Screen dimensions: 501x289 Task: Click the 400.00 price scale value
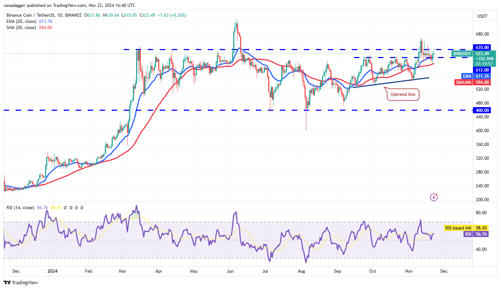click(482, 131)
